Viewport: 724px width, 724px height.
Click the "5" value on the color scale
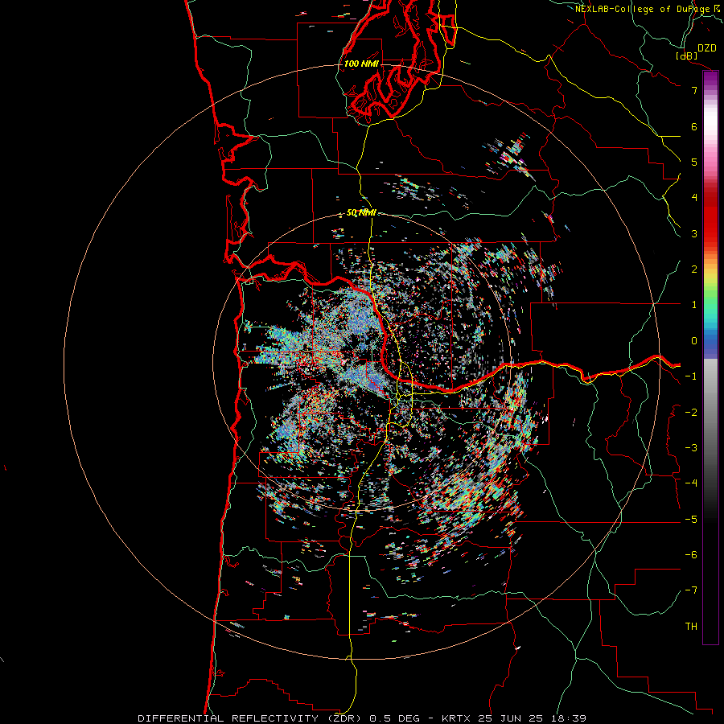click(694, 162)
